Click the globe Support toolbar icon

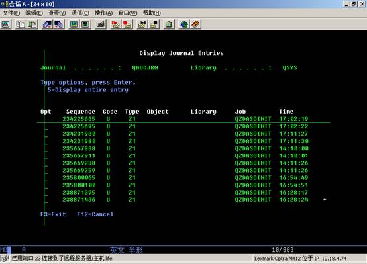pyautogui.click(x=184, y=24)
